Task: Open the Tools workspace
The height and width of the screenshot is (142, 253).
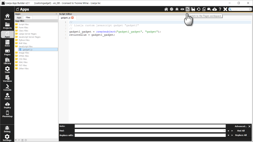Action: [7, 70]
